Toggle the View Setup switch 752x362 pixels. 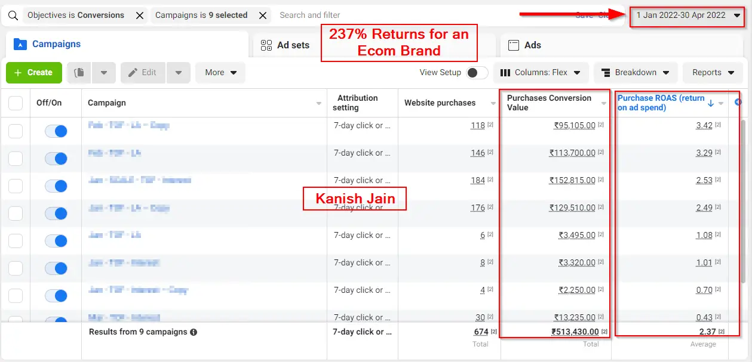[477, 73]
